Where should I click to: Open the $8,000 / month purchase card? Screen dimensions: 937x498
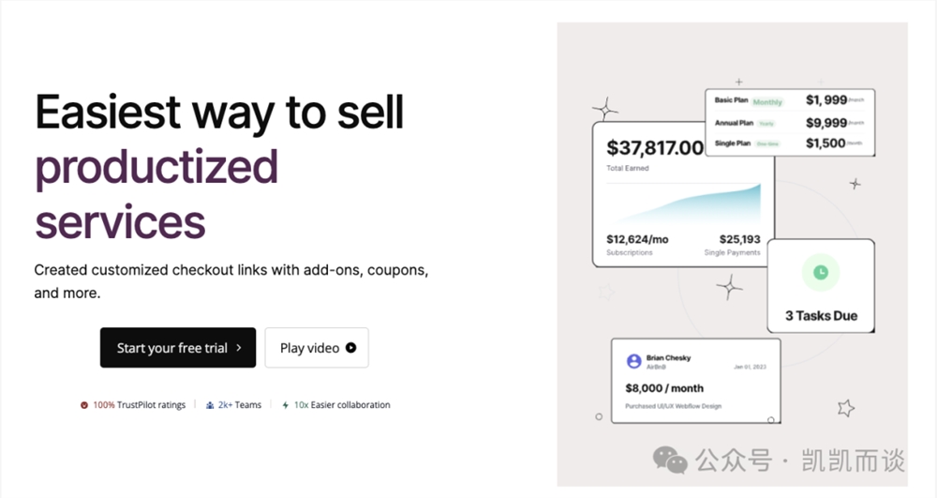pyautogui.click(x=696, y=381)
